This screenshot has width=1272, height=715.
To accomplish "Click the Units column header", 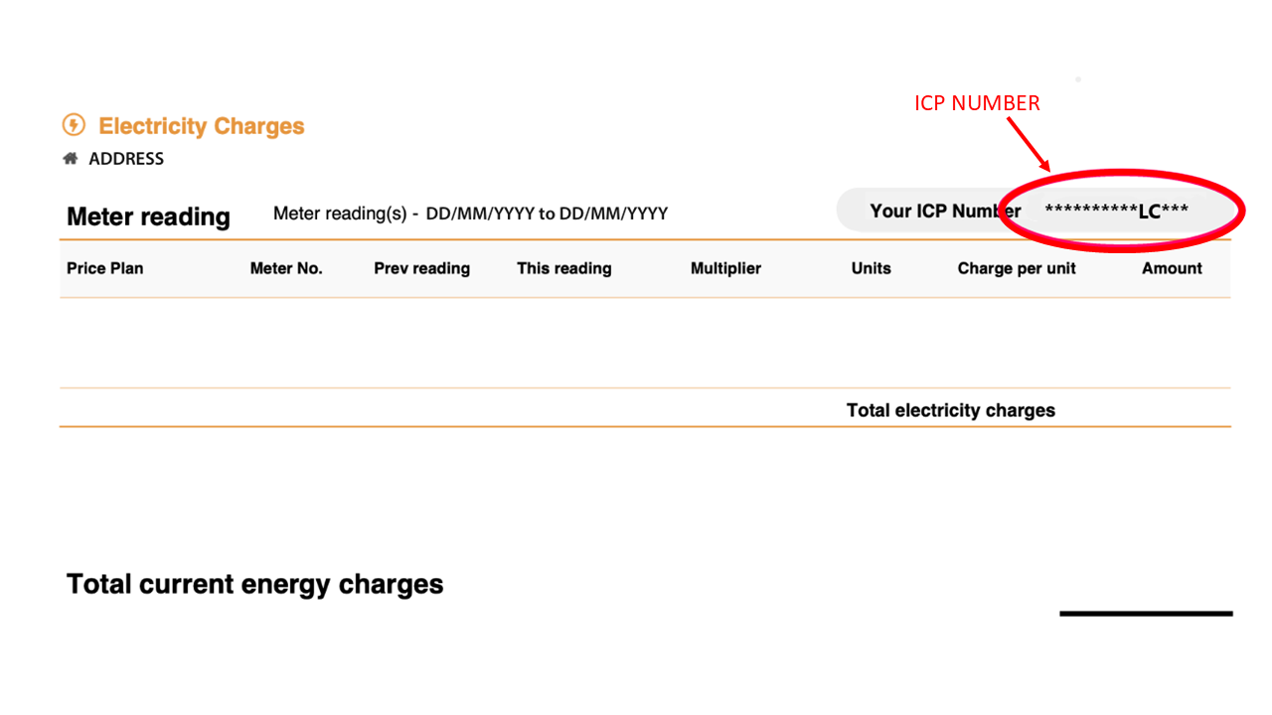I will tap(871, 268).
